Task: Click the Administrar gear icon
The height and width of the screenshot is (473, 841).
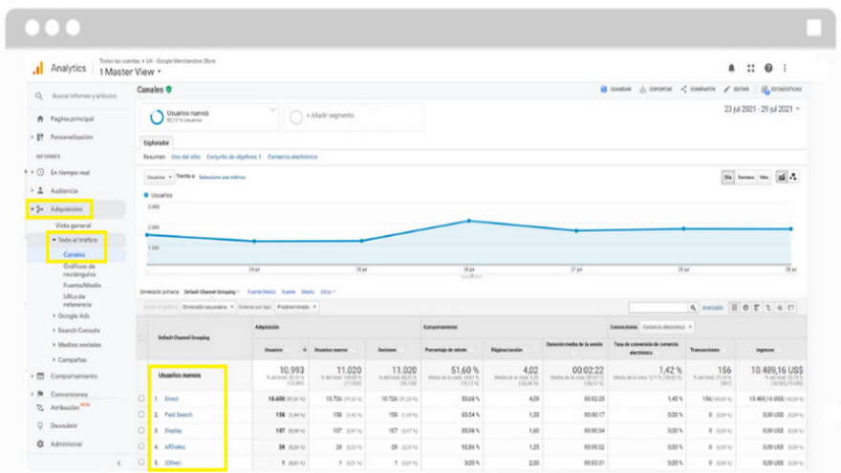Action: pos(40,443)
